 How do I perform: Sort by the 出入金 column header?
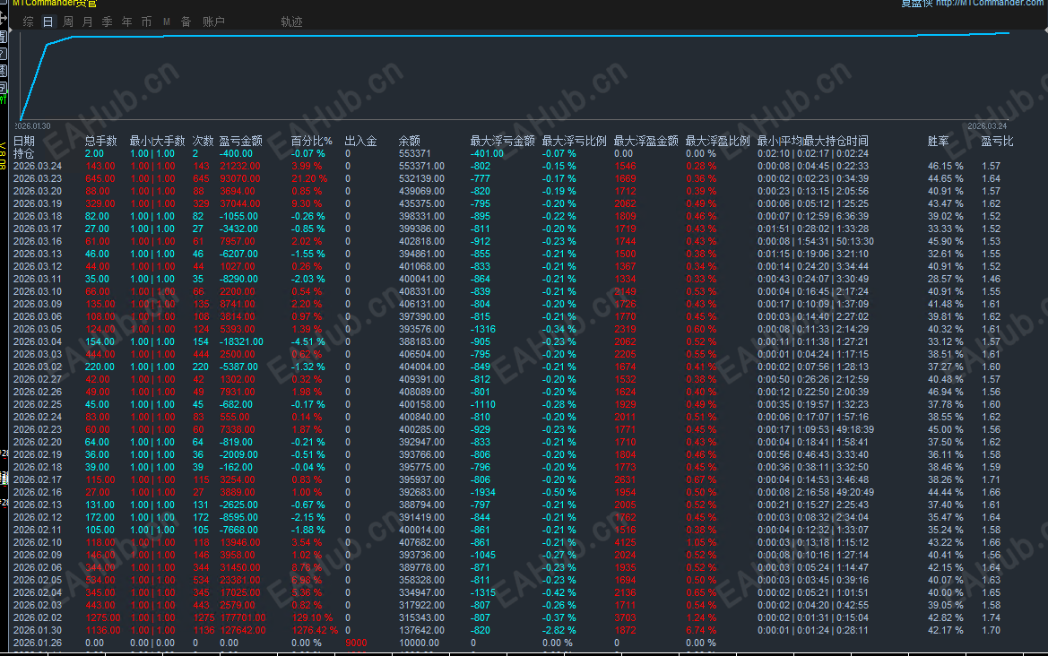pos(361,141)
